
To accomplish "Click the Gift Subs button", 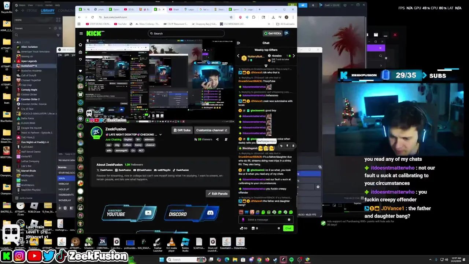I will coord(182,130).
